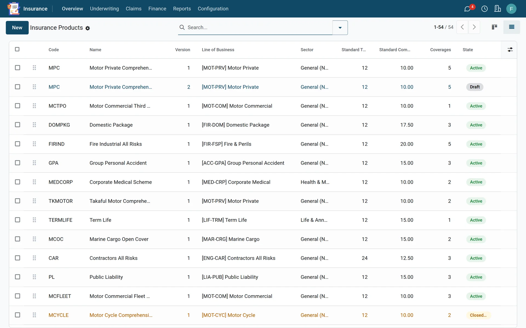Switch to the kanban view
The image size is (526, 328).
point(494,27)
